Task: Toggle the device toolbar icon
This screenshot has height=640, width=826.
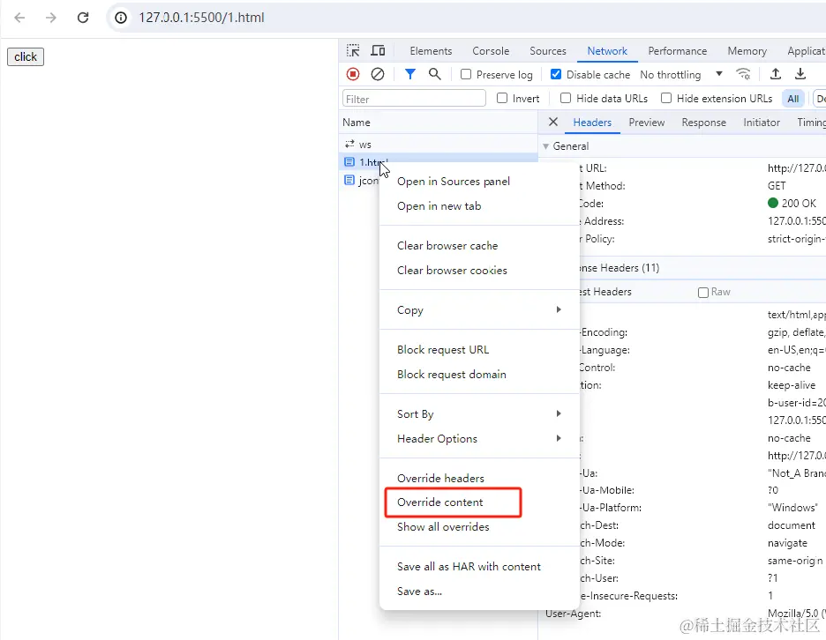Action: [x=378, y=50]
